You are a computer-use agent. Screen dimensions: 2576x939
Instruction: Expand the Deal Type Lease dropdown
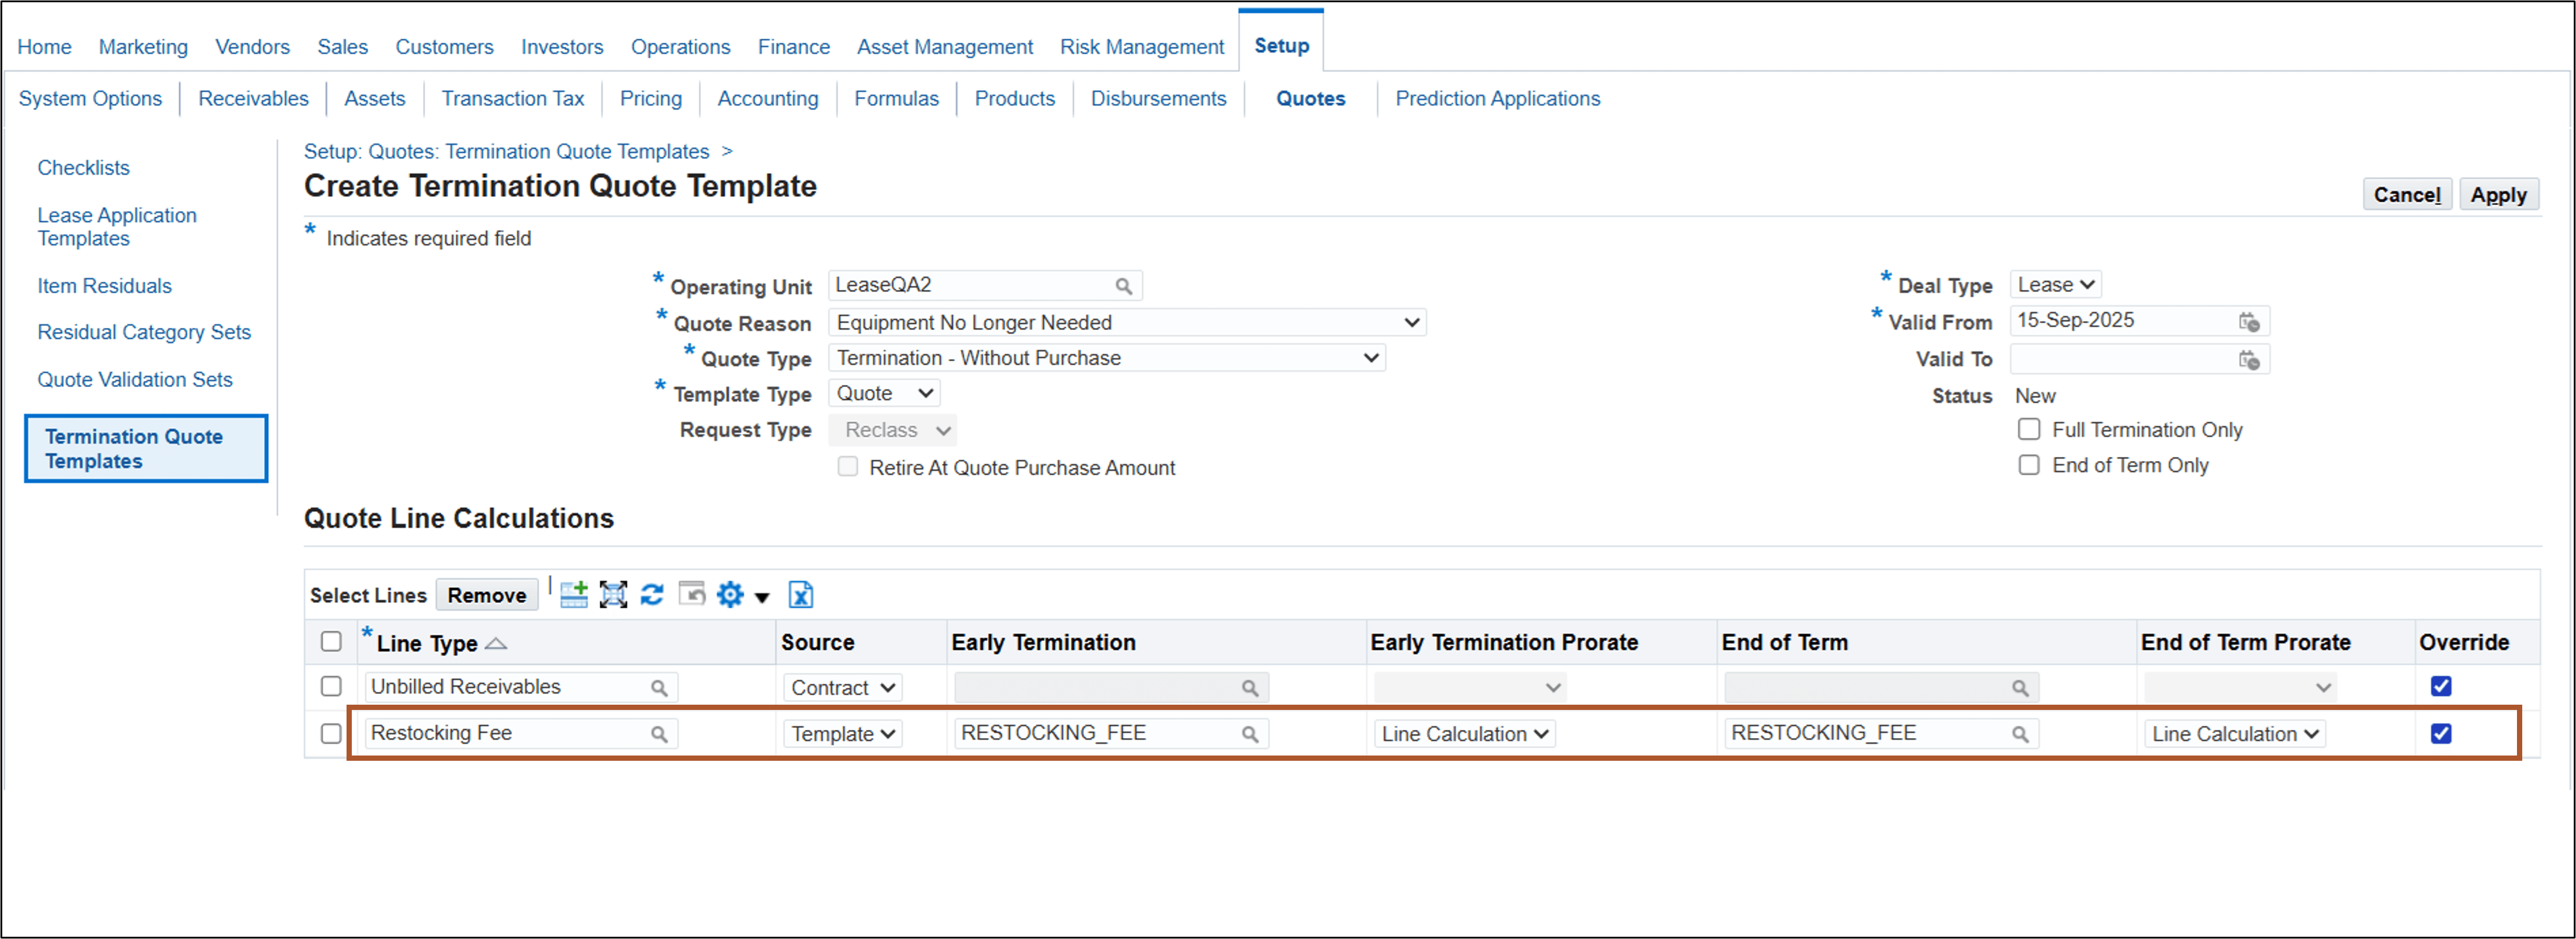tap(2054, 285)
